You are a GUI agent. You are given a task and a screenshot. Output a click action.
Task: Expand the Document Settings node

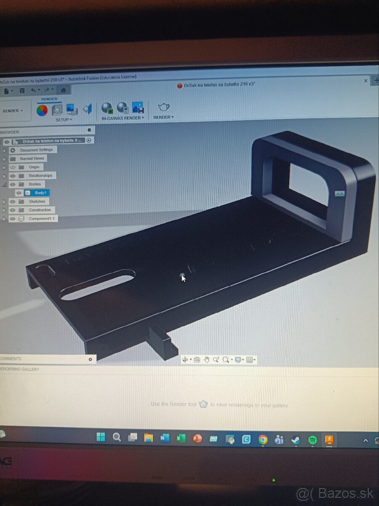(x=4, y=150)
